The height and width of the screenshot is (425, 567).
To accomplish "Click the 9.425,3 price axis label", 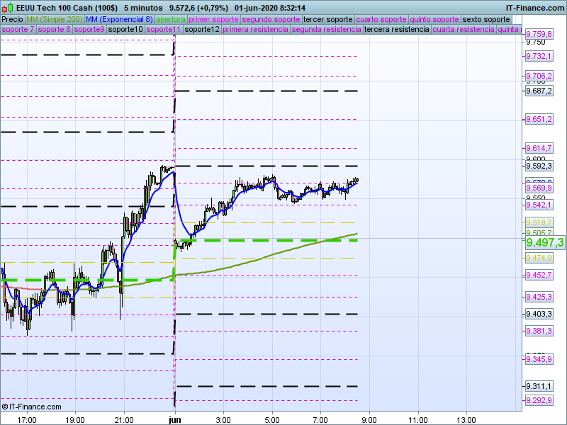I will [539, 297].
